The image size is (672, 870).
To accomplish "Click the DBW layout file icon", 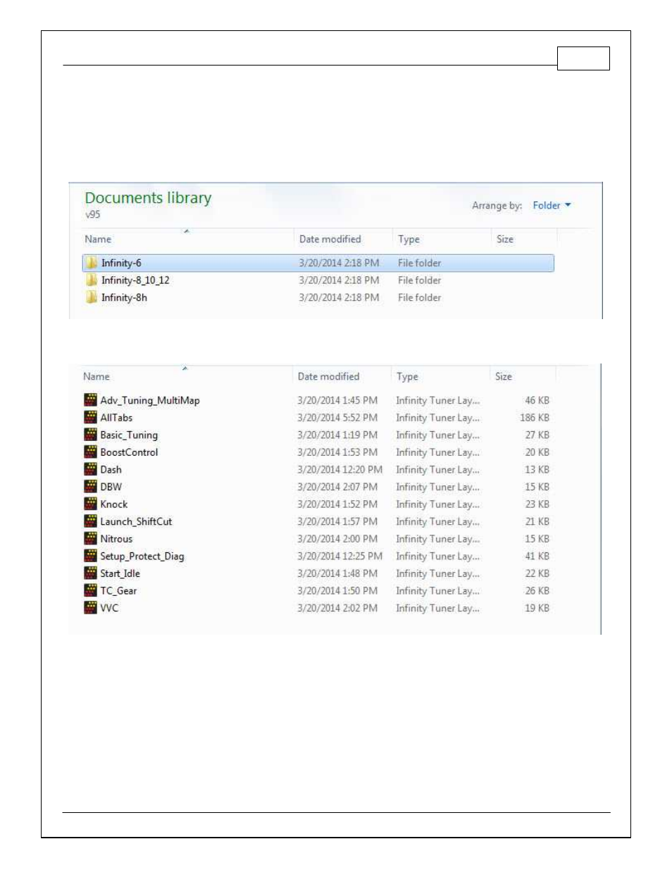I will pos(90,487).
